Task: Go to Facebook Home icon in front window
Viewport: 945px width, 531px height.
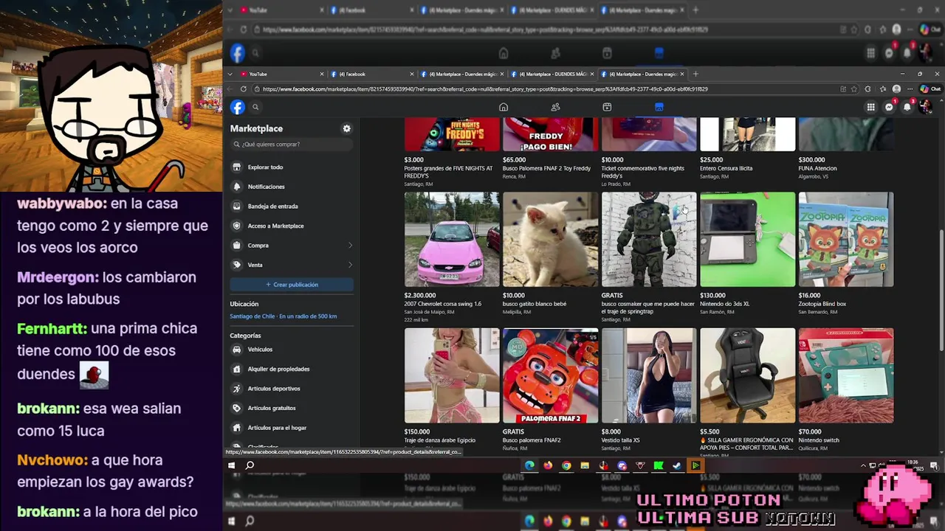Action: click(x=504, y=108)
